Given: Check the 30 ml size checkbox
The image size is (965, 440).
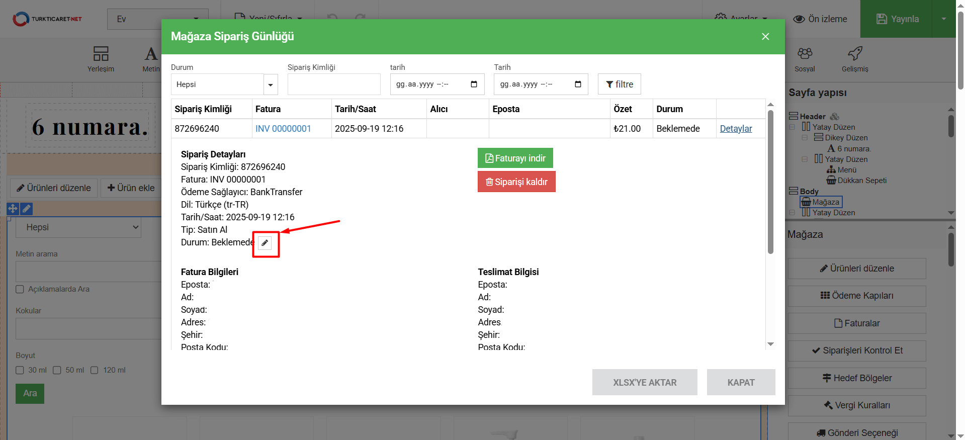Looking at the screenshot, I should [20, 370].
